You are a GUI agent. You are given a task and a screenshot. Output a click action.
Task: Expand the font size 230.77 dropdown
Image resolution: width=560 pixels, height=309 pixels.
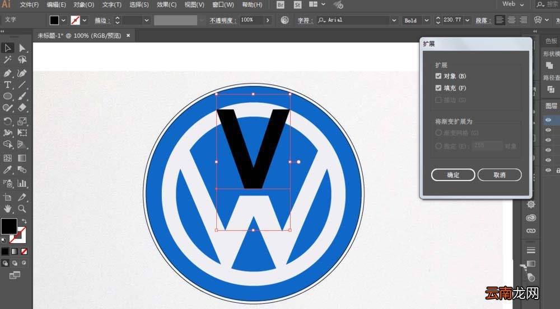467,20
